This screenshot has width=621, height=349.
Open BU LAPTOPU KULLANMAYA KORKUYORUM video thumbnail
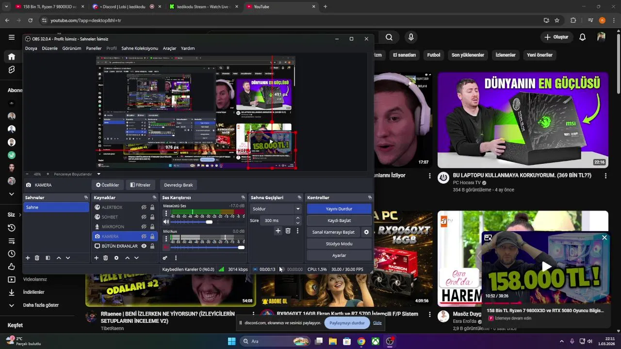(523, 120)
